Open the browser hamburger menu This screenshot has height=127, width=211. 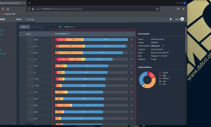click(x=183, y=9)
